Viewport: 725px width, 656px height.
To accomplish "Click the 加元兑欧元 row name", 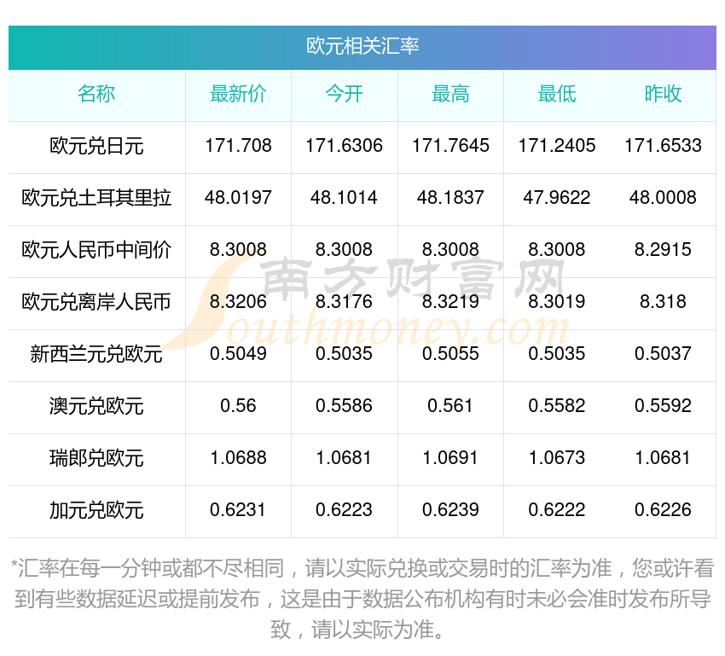I will (x=96, y=510).
